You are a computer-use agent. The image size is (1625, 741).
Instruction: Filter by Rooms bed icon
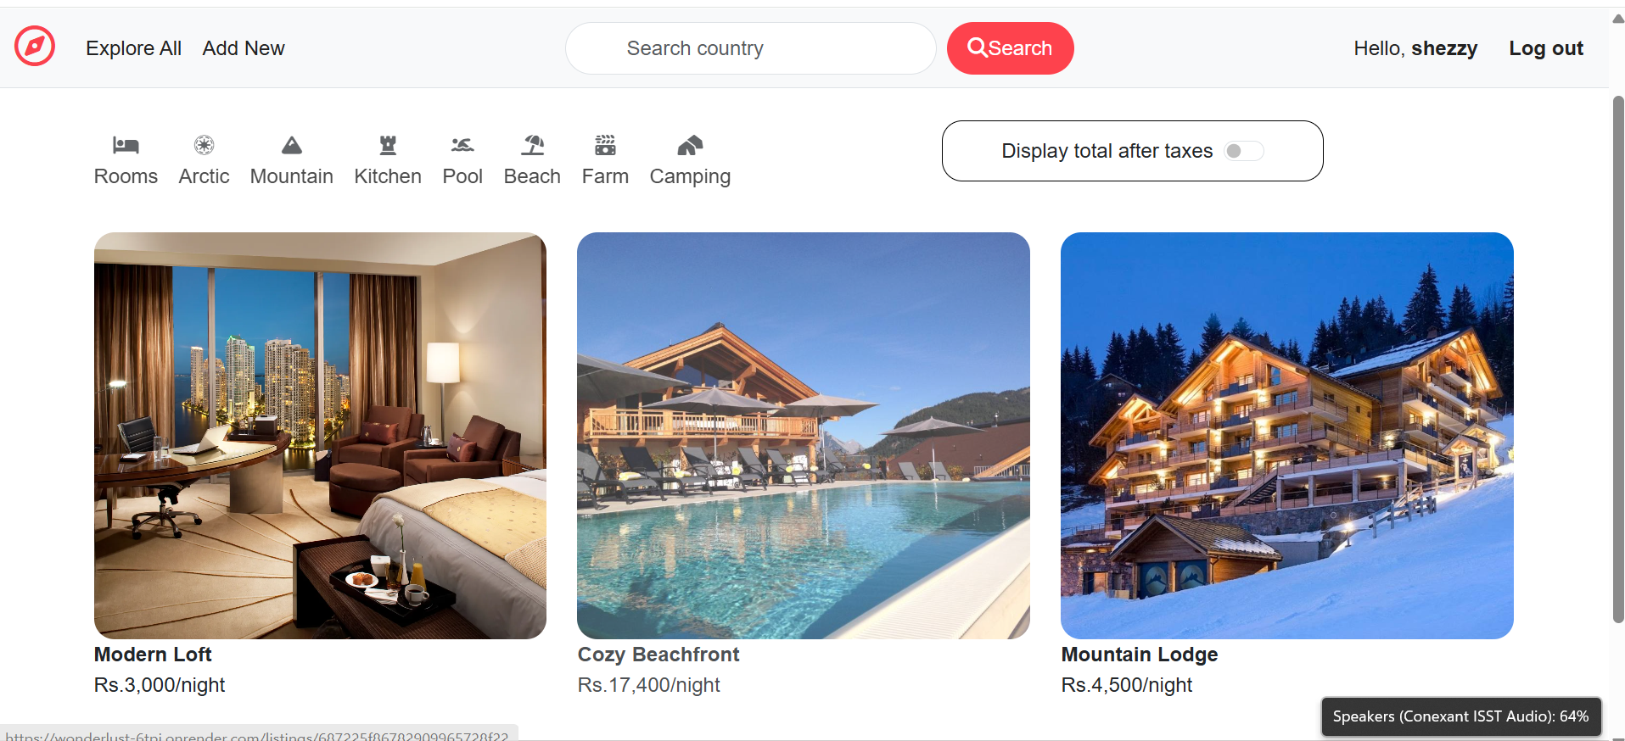pos(126,145)
